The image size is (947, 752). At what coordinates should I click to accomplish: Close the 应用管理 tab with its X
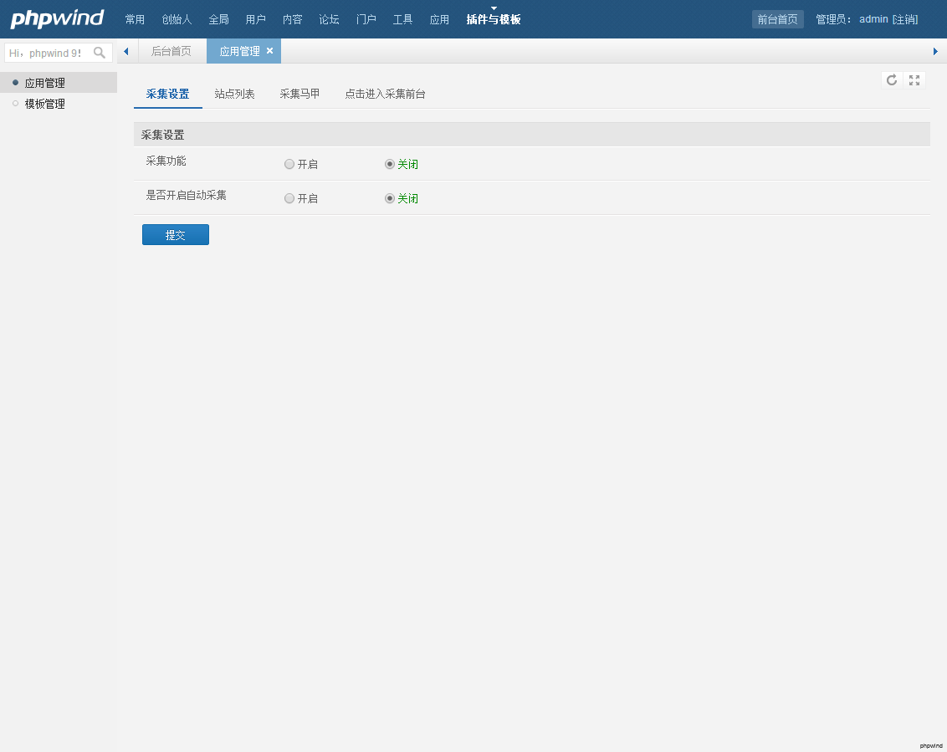tap(269, 51)
